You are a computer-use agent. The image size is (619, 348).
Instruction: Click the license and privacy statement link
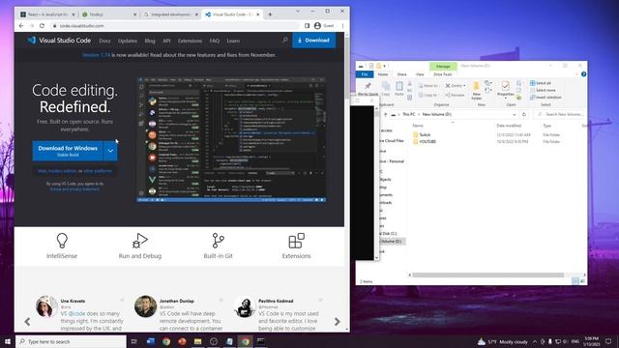(x=74, y=189)
